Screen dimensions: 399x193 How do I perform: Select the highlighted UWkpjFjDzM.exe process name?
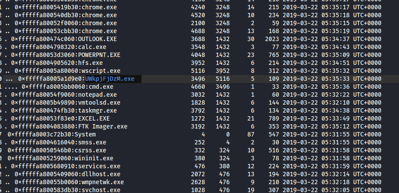coord(110,79)
